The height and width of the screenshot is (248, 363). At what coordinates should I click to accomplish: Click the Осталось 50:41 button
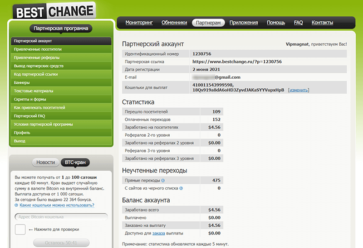click(x=61, y=243)
